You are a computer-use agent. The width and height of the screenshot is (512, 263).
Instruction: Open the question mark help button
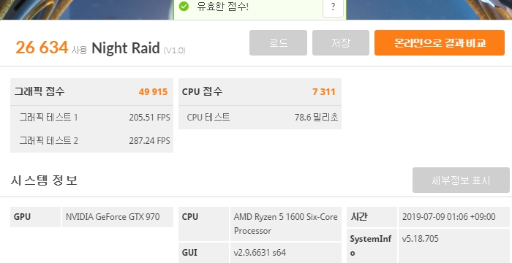pyautogui.click(x=333, y=7)
